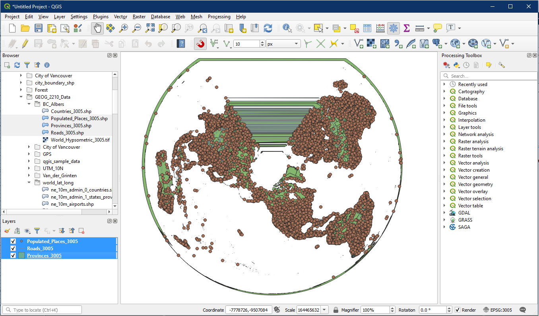Click the Zoom Full extent icon
Viewport: 539px width, 316px height.
(x=150, y=28)
